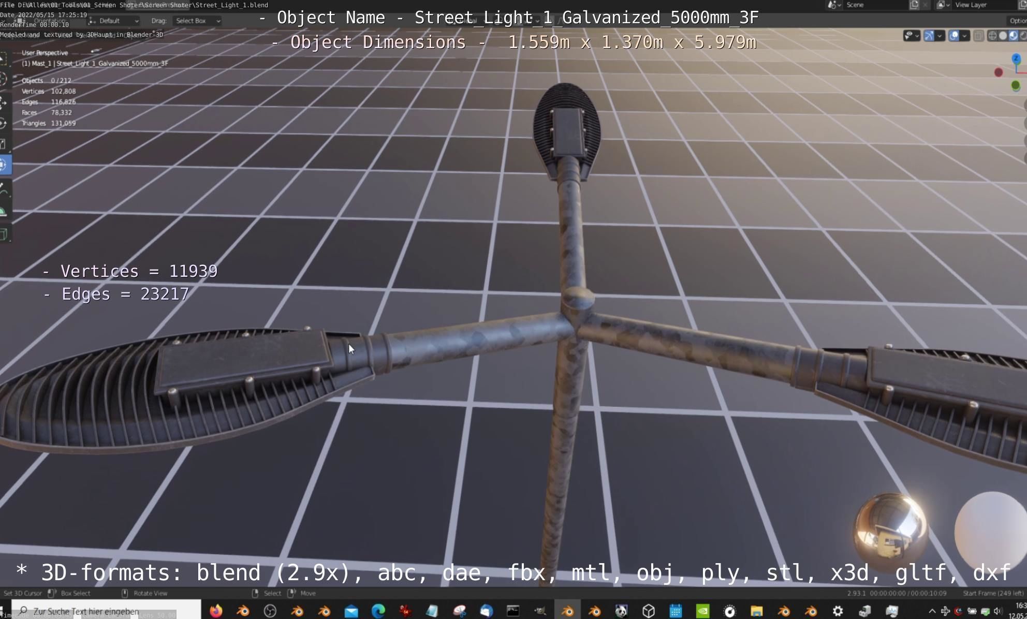Image resolution: width=1027 pixels, height=619 pixels.
Task: Open the calendar app in the taskbar
Action: tap(676, 611)
